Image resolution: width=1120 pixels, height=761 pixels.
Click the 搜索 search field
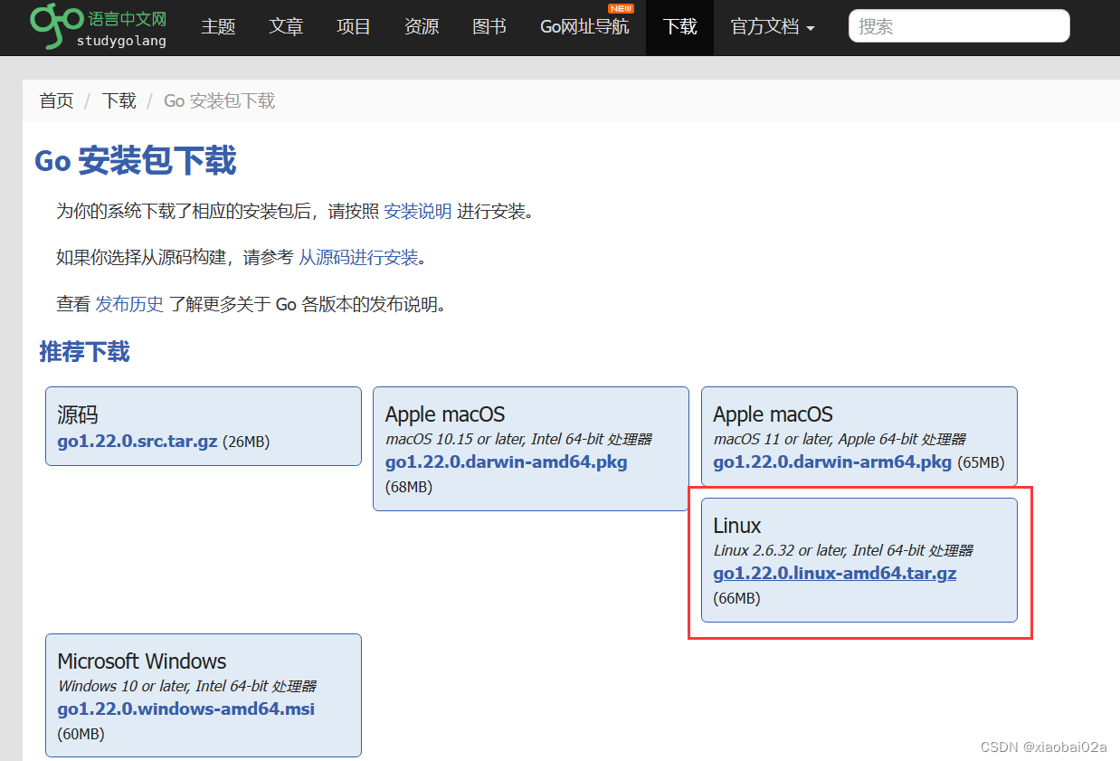tap(959, 26)
